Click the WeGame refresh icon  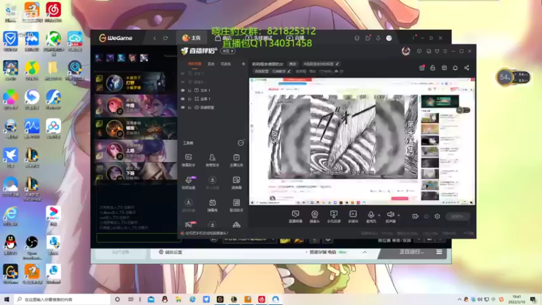pyautogui.click(x=165, y=38)
